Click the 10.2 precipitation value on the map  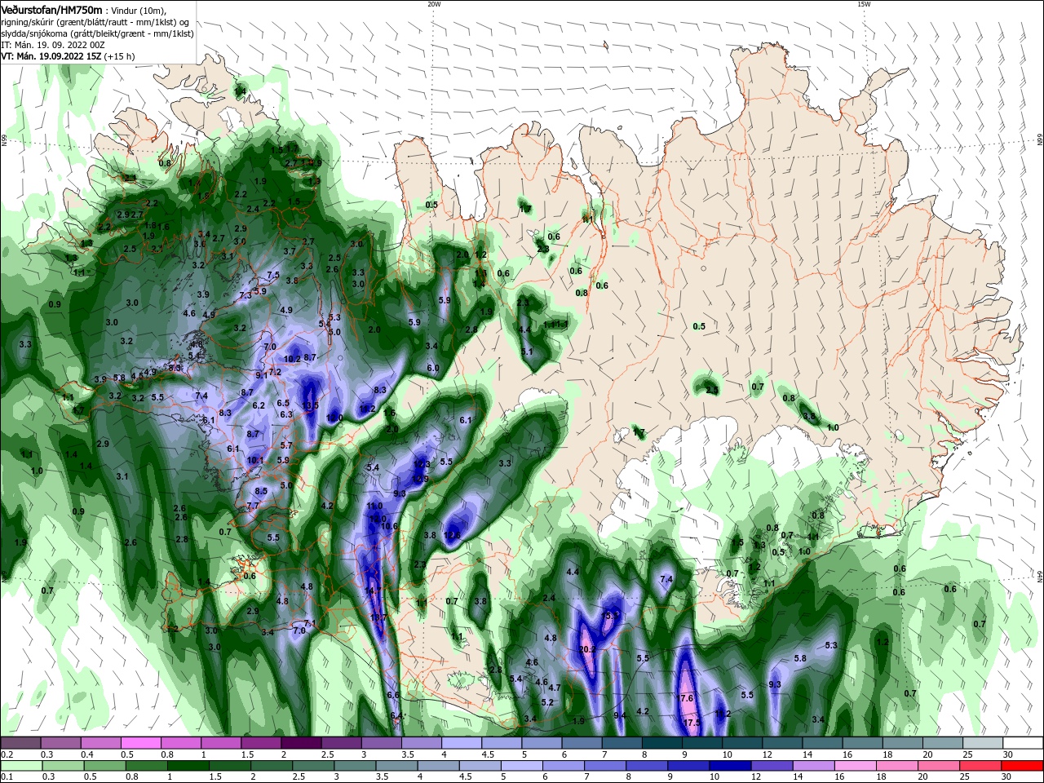(x=292, y=358)
